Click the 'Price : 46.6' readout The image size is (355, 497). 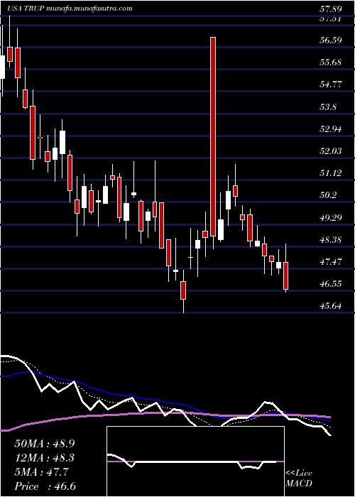point(44,486)
